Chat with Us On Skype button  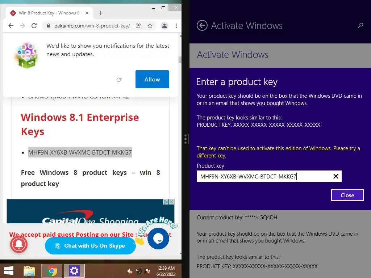pyautogui.click(x=90, y=246)
